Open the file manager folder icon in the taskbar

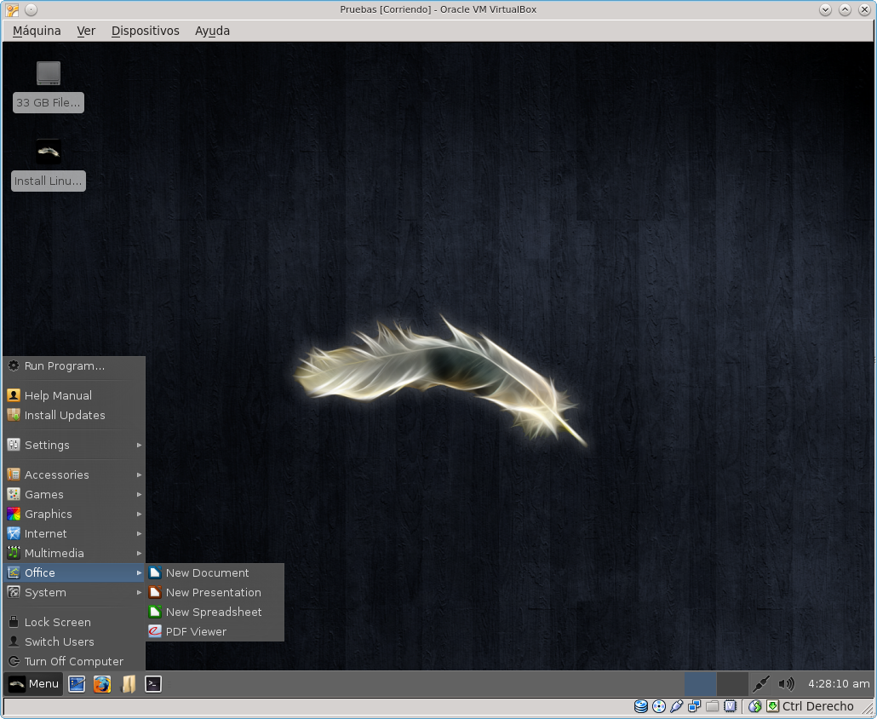pos(128,684)
